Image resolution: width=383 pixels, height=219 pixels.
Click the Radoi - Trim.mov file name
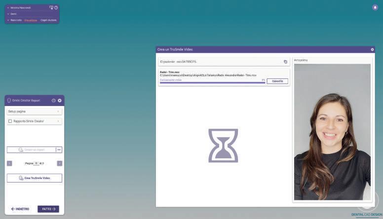point(170,73)
